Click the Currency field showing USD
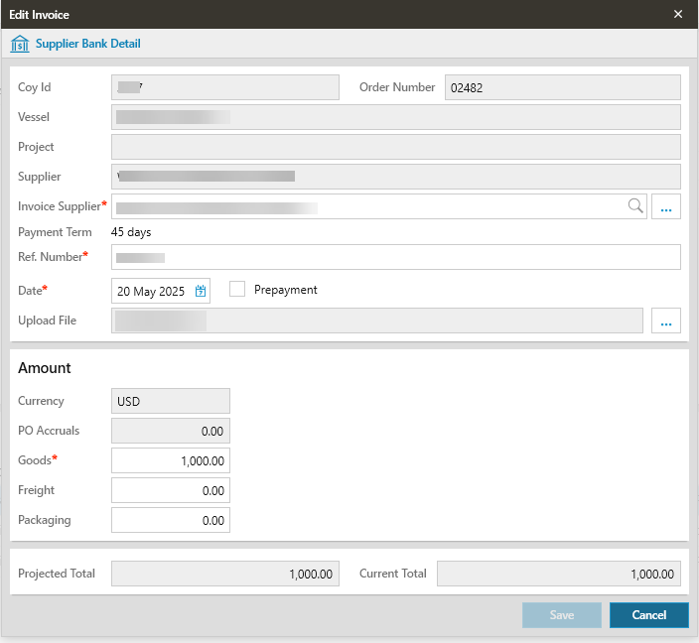 pyautogui.click(x=171, y=401)
